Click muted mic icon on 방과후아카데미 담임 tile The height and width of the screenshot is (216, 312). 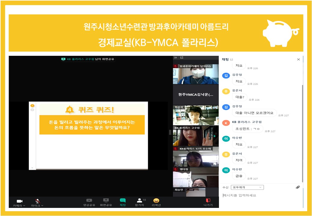[x=175, y=66]
